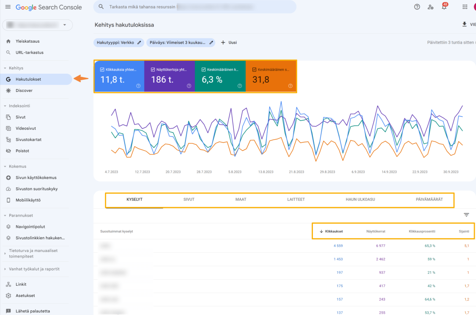Open the Discover report in the sidebar

[25, 90]
